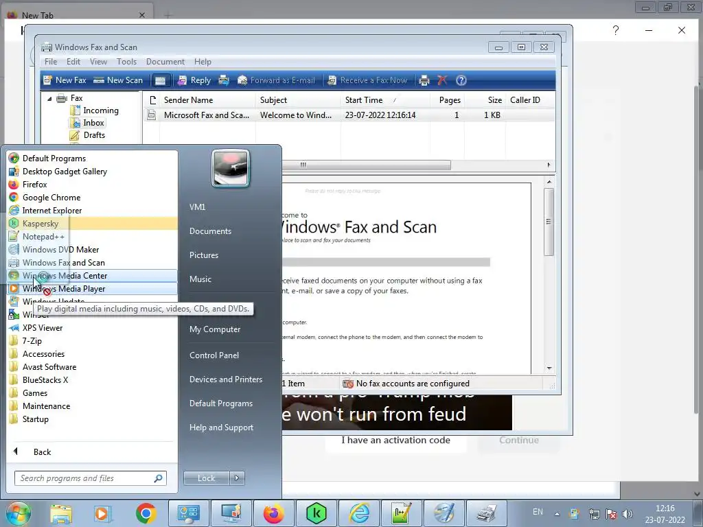Viewport: 703px width, 527px height.
Task: Open Devices and Printers
Action: pyautogui.click(x=225, y=379)
